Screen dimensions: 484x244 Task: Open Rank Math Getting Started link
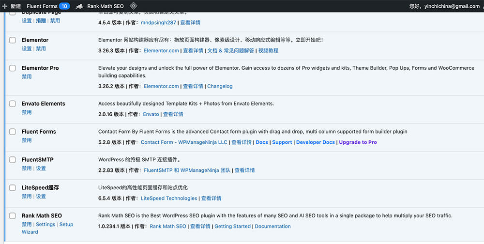tap(232, 227)
